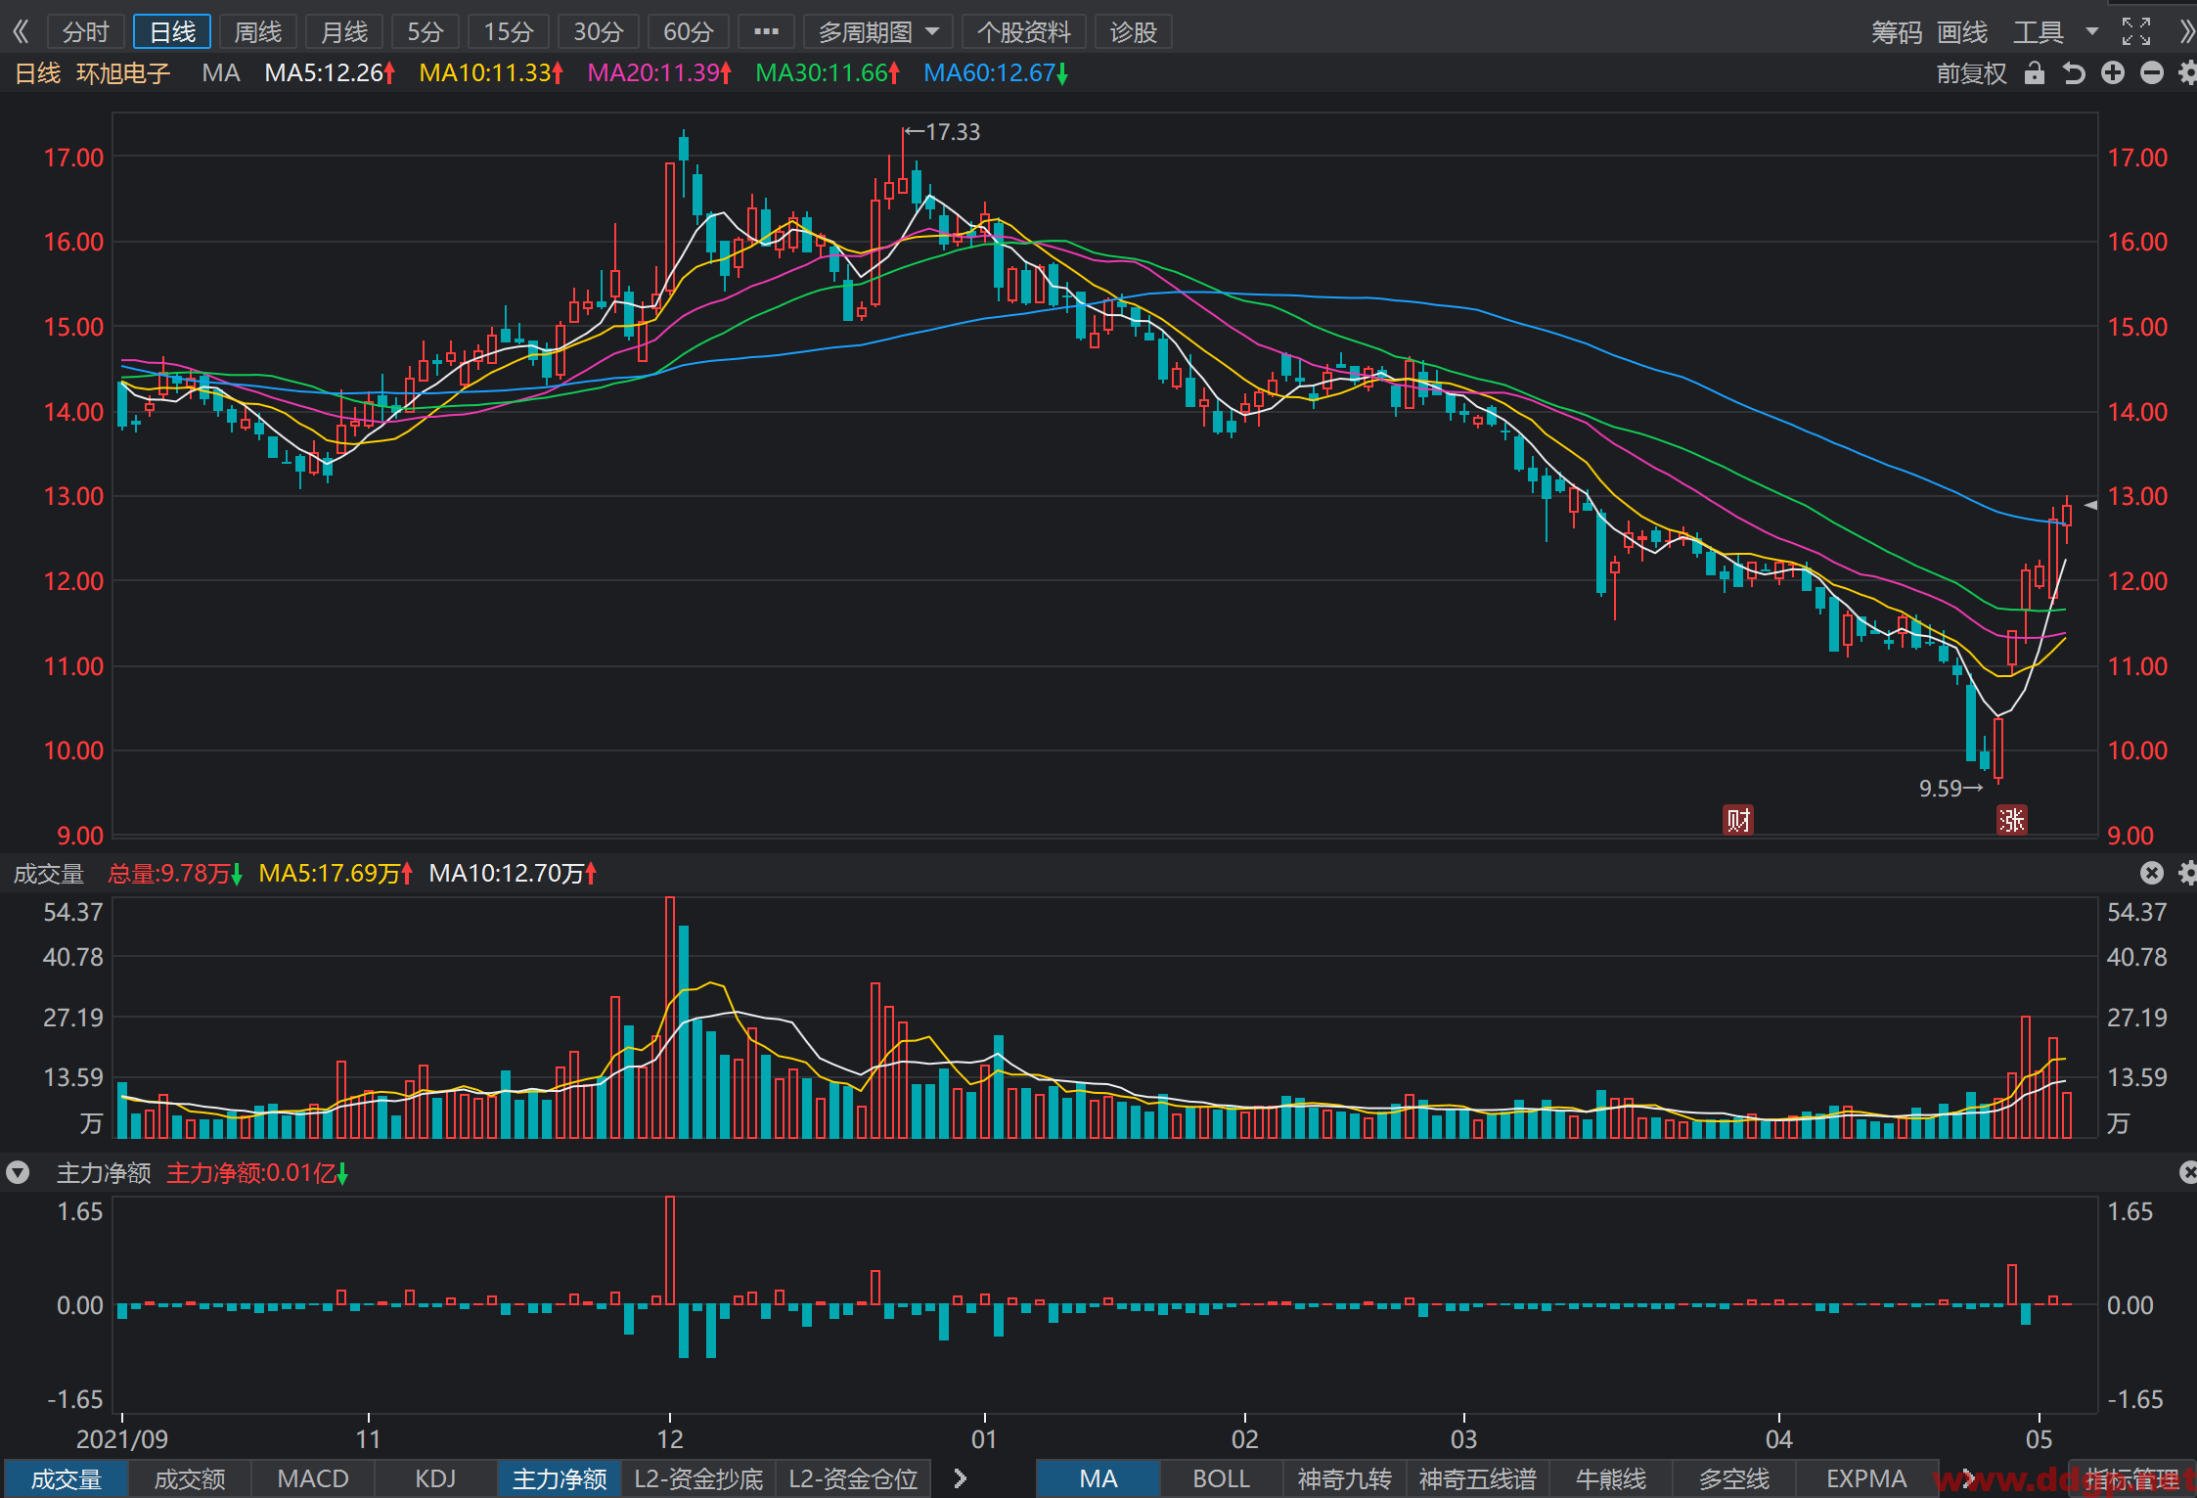Click volume MA10:12.70万 readout
The height and width of the screenshot is (1498, 2197).
click(x=513, y=873)
